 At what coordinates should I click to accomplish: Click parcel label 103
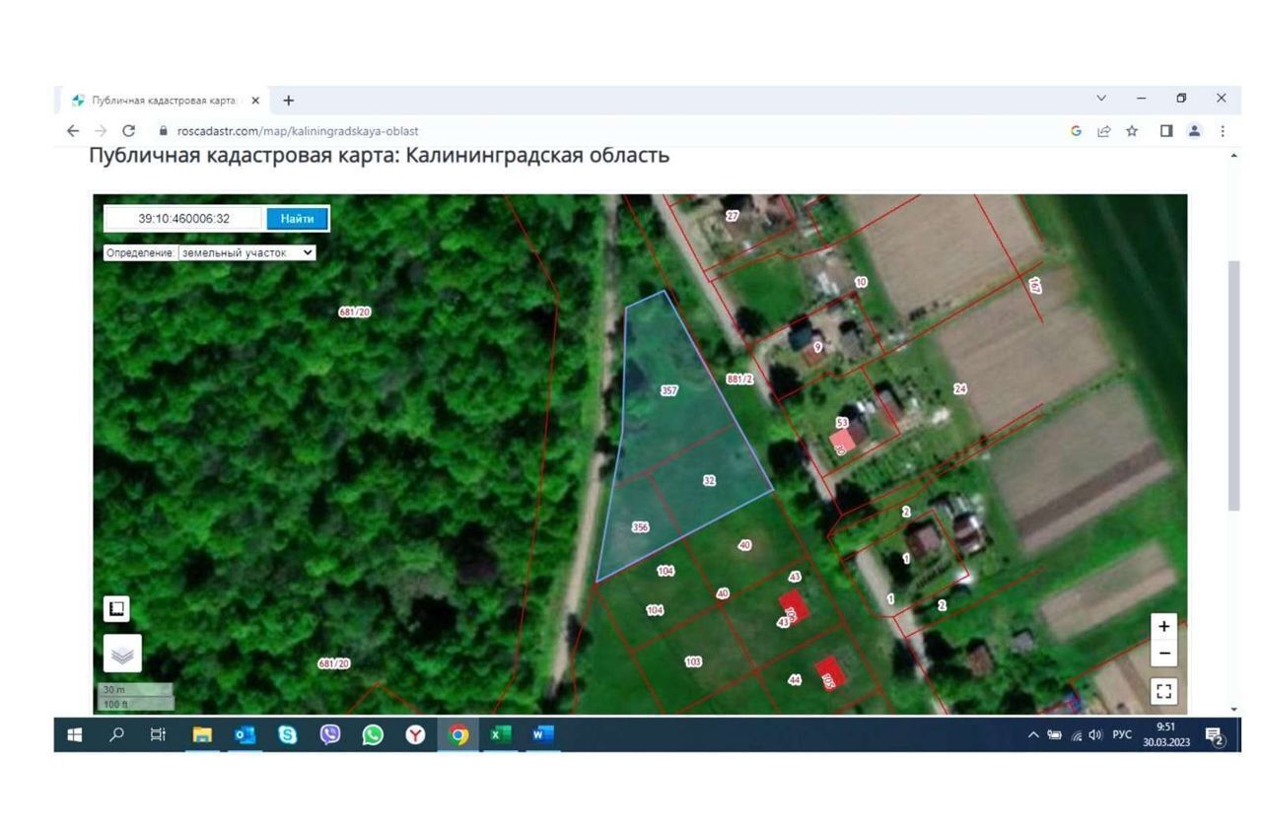[x=693, y=661]
